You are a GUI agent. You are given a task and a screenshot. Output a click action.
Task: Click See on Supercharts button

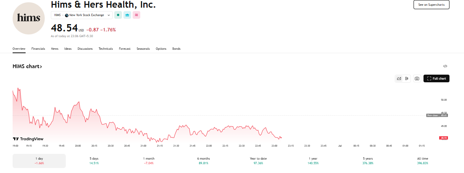tap(431, 5)
